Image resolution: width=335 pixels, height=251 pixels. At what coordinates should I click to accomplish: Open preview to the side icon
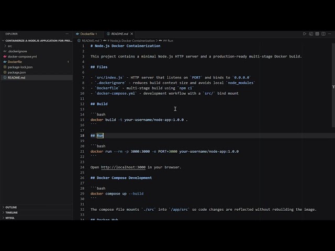tap(311, 33)
